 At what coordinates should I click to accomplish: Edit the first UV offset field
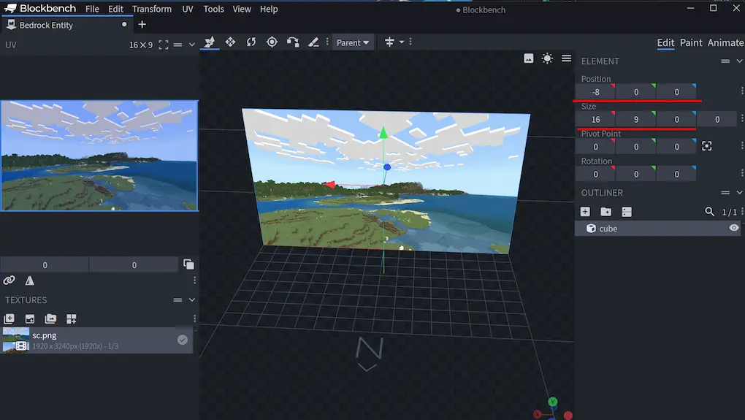point(45,265)
